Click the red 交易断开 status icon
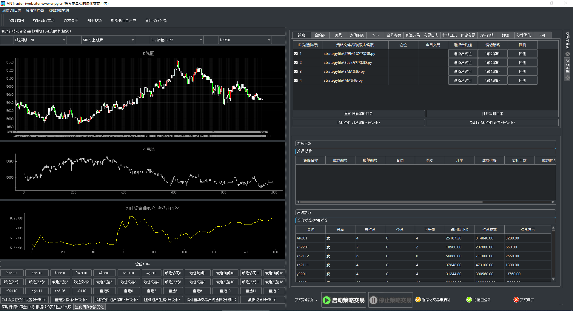 click(x=516, y=300)
